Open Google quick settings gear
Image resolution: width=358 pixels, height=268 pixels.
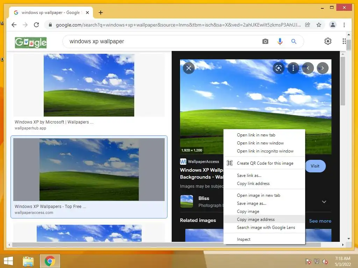pyautogui.click(x=328, y=41)
